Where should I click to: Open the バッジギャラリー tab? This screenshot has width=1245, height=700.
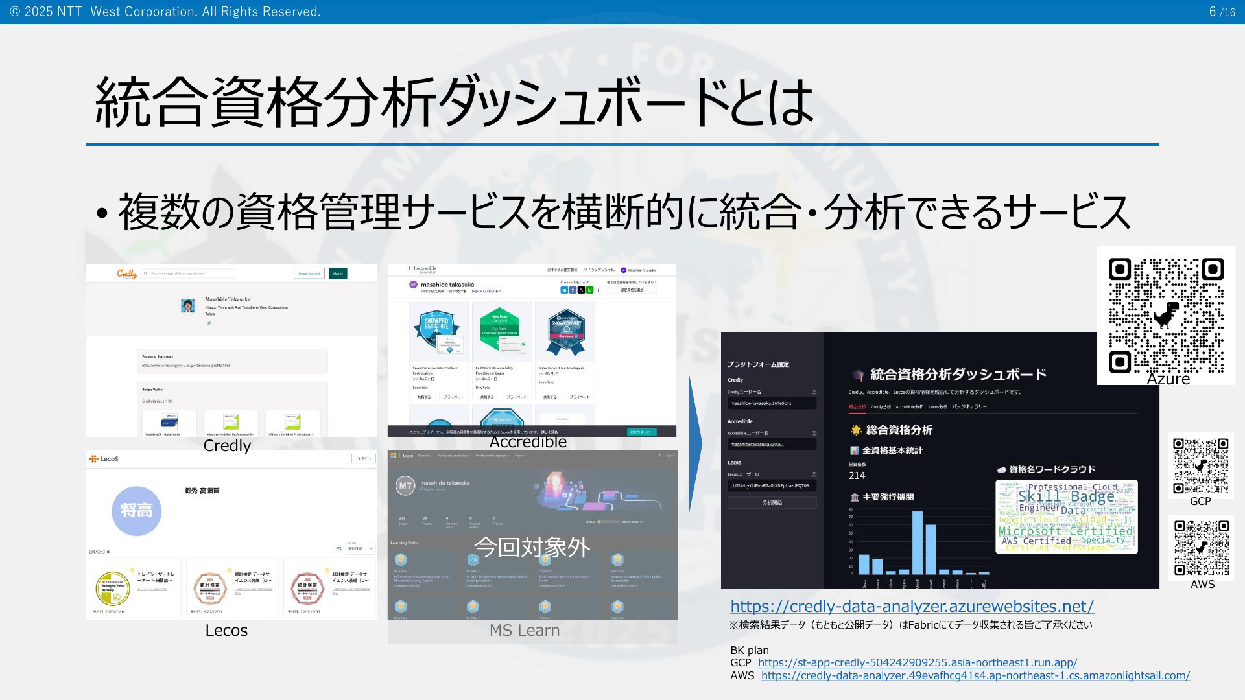click(969, 407)
